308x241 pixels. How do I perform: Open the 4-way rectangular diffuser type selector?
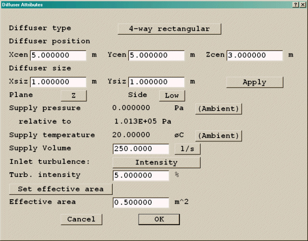(169, 29)
